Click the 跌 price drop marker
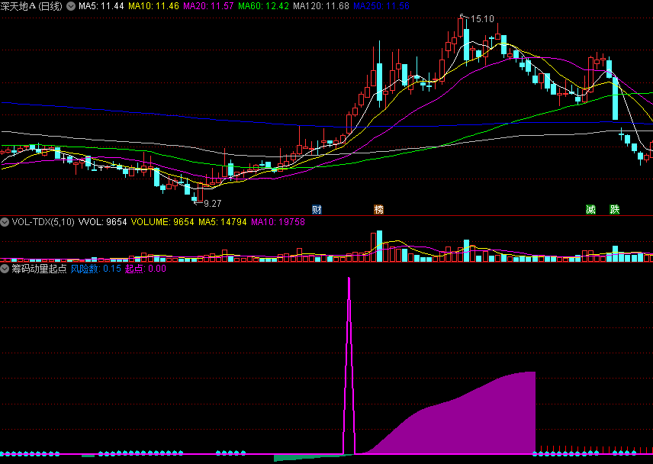 (614, 209)
